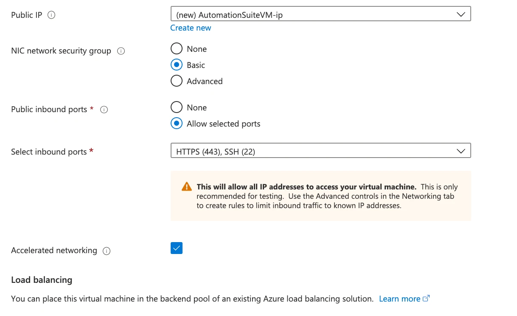Viewport: 517px width, 316px height.
Task: Click the Create new link
Action: point(191,28)
